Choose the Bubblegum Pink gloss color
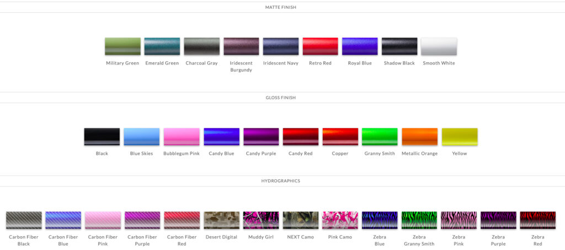Image resolution: width=565 pixels, height=250 pixels. coord(182,137)
